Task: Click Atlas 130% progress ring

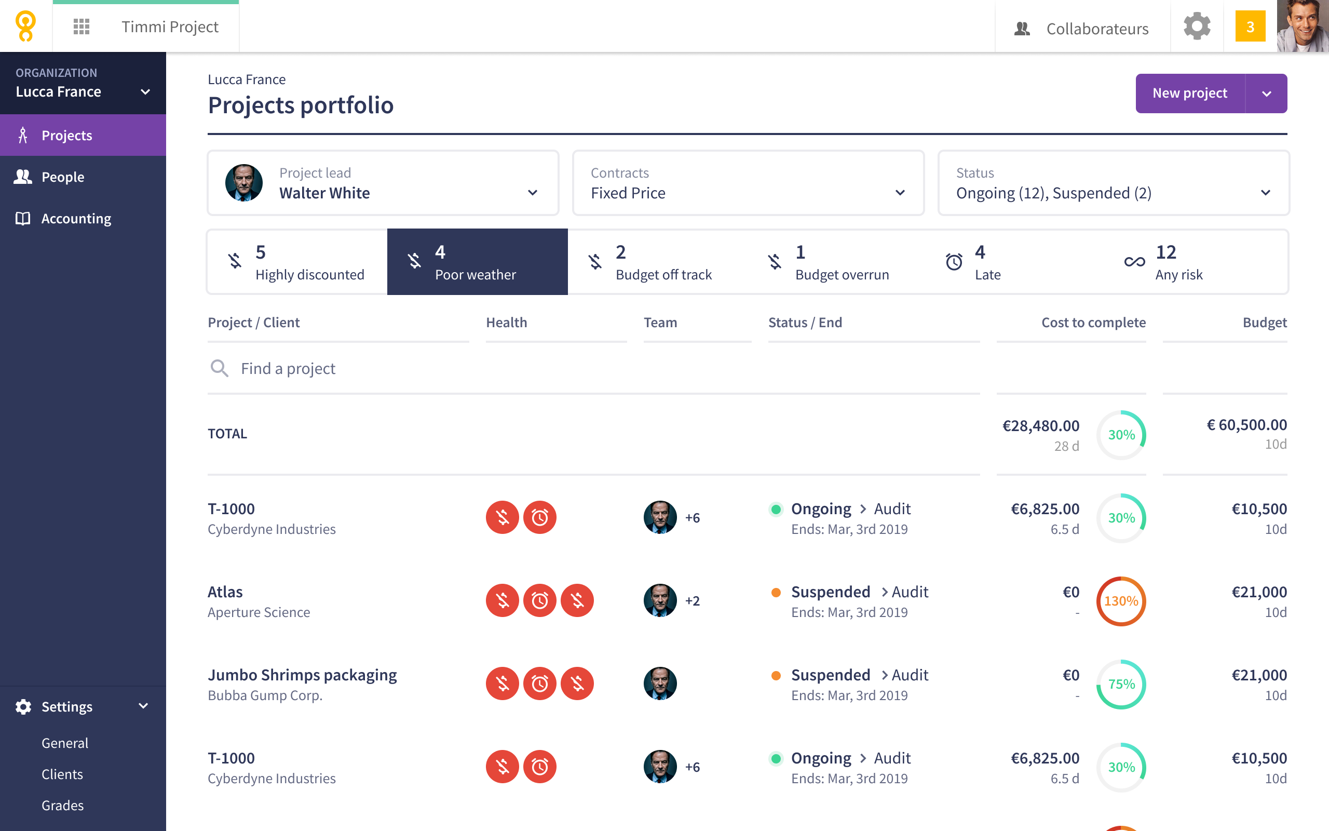Action: [1120, 601]
